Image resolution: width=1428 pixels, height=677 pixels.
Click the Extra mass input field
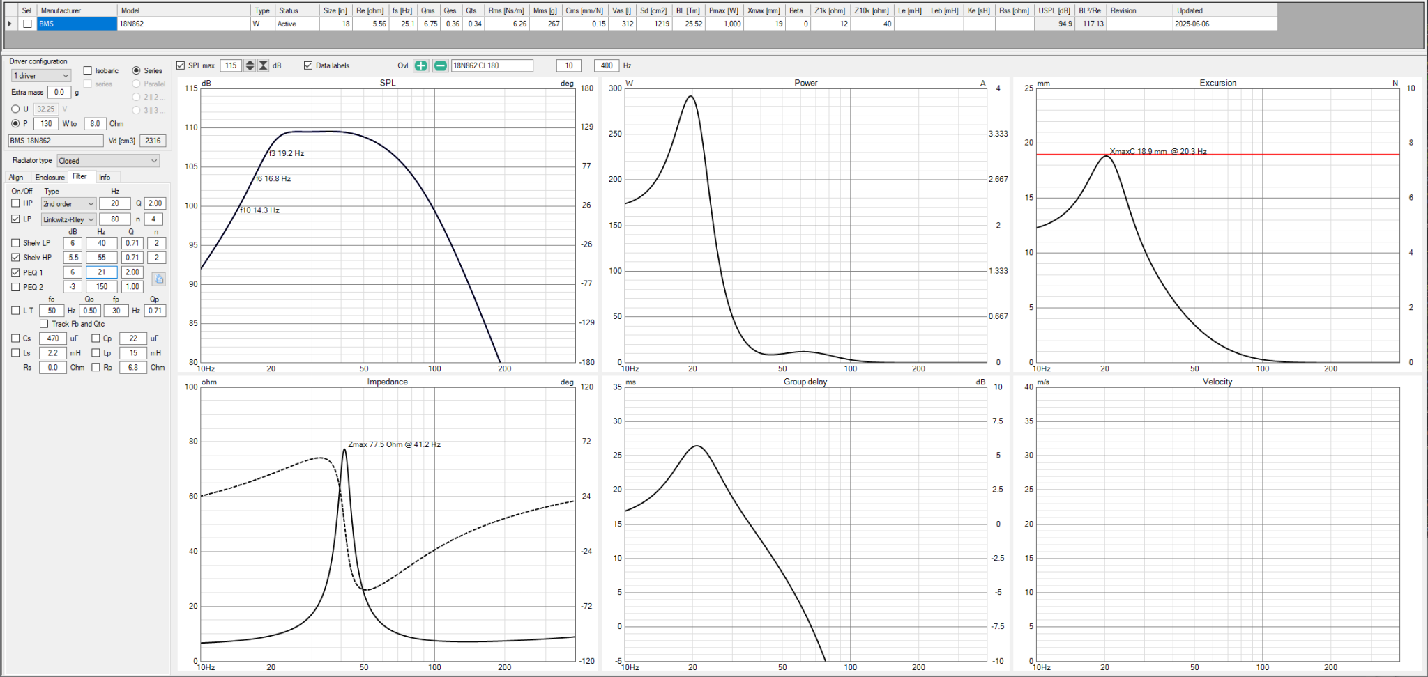59,92
